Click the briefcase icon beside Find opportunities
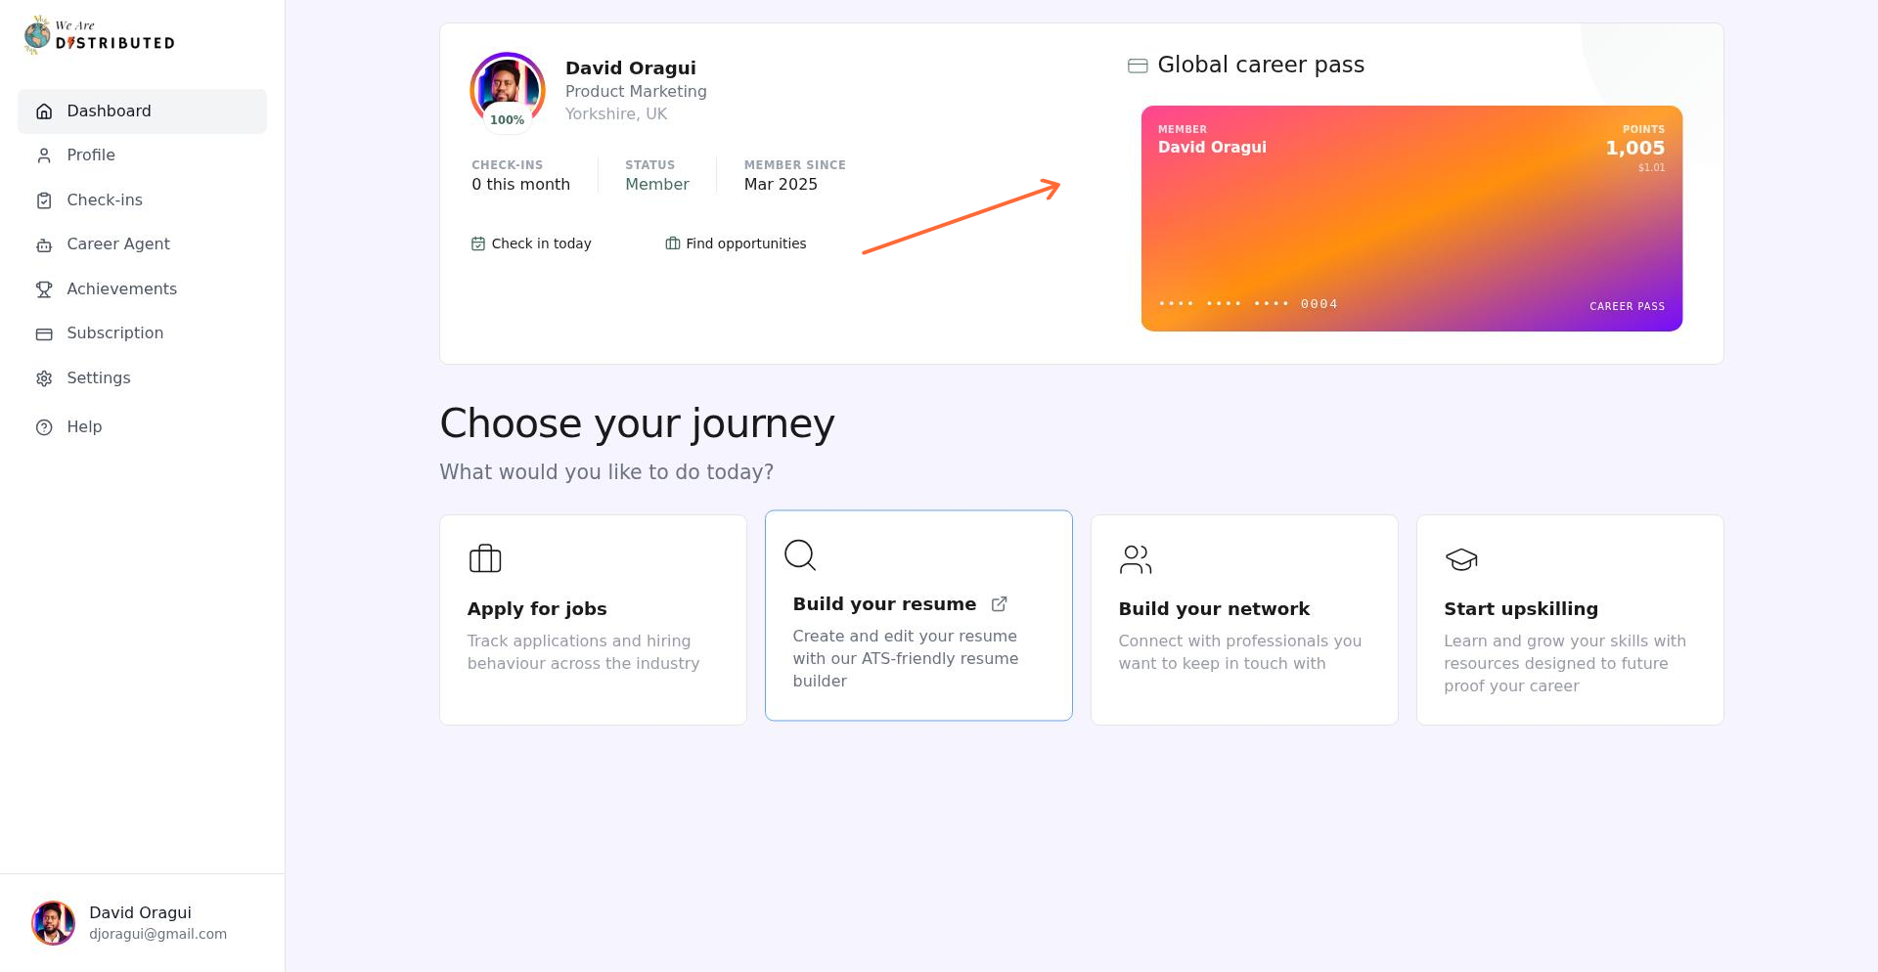 (x=672, y=243)
